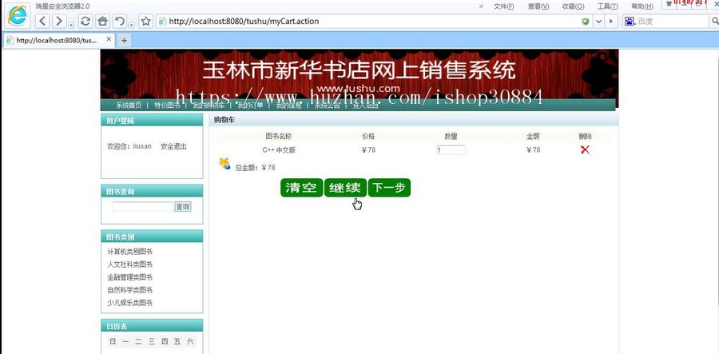The width and height of the screenshot is (719, 354).
Task: Click 安全退出 logout link
Action: [173, 146]
